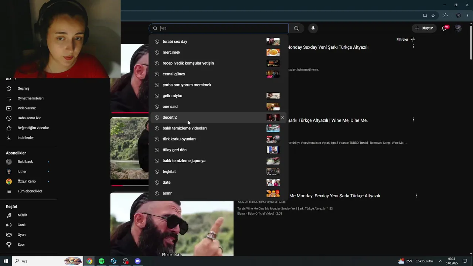Open Oynatma listeleri playlists
The width and height of the screenshot is (473, 266).
click(x=30, y=98)
